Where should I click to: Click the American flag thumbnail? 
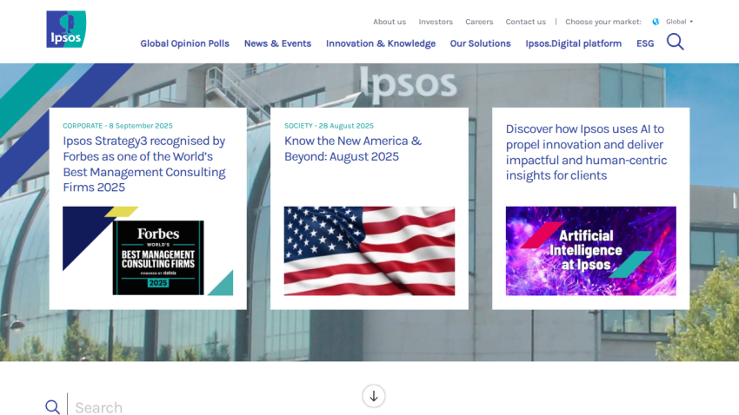tap(369, 251)
